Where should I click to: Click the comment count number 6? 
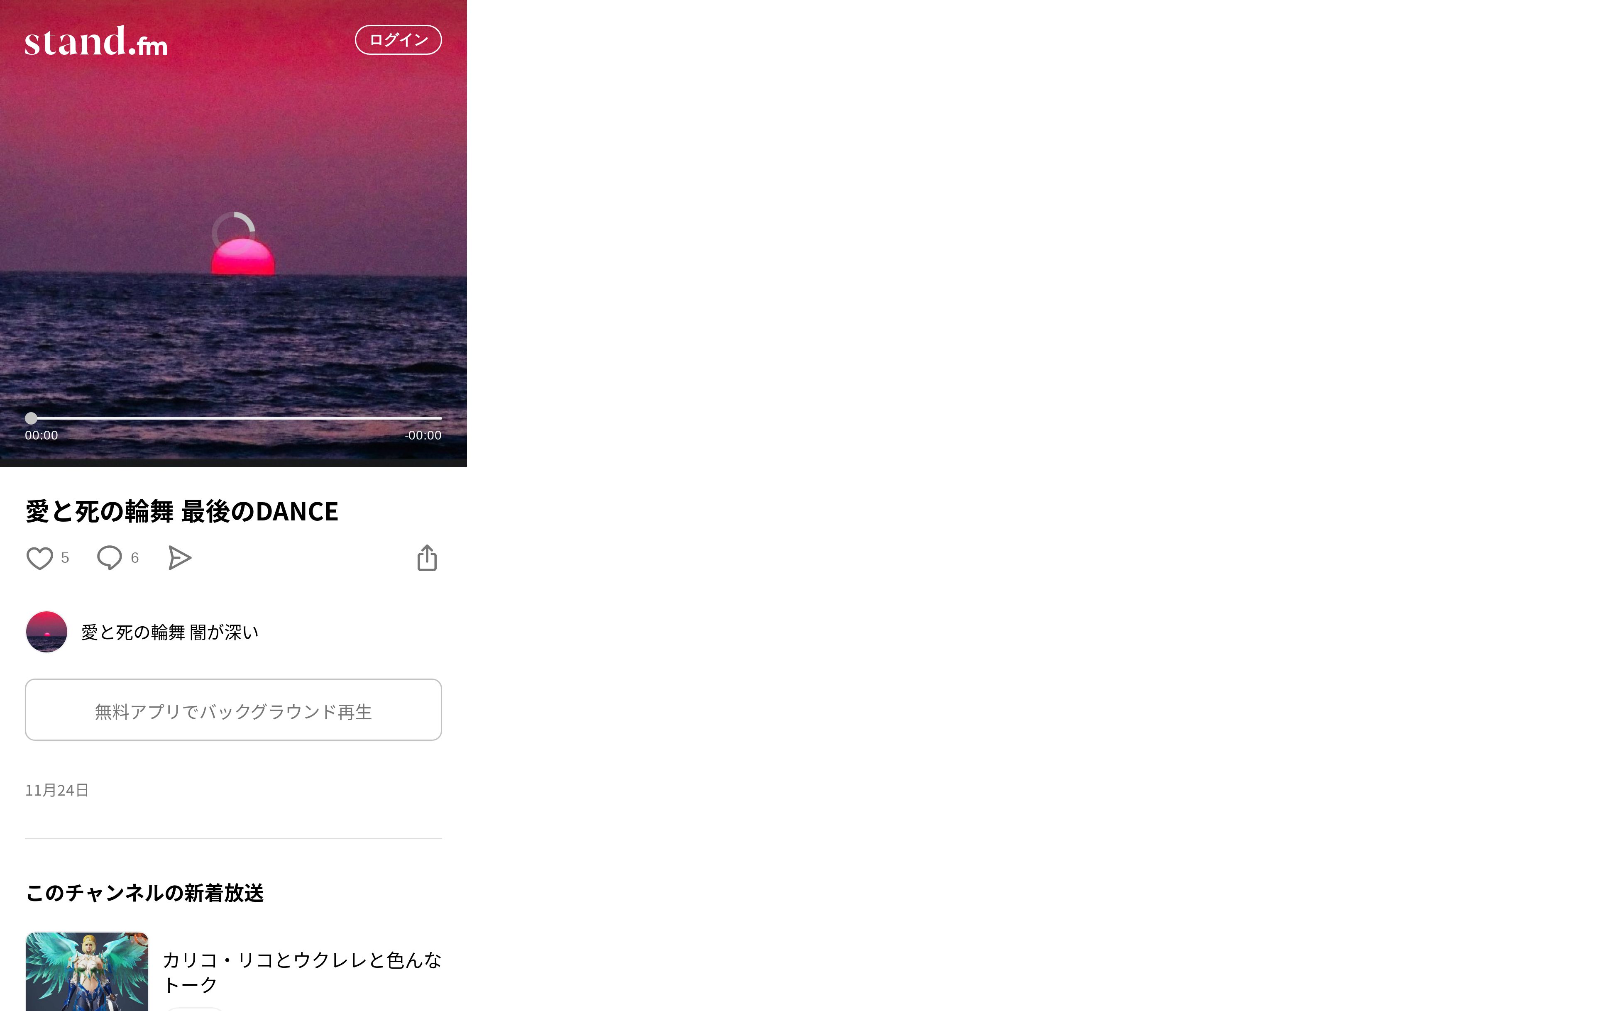click(135, 558)
